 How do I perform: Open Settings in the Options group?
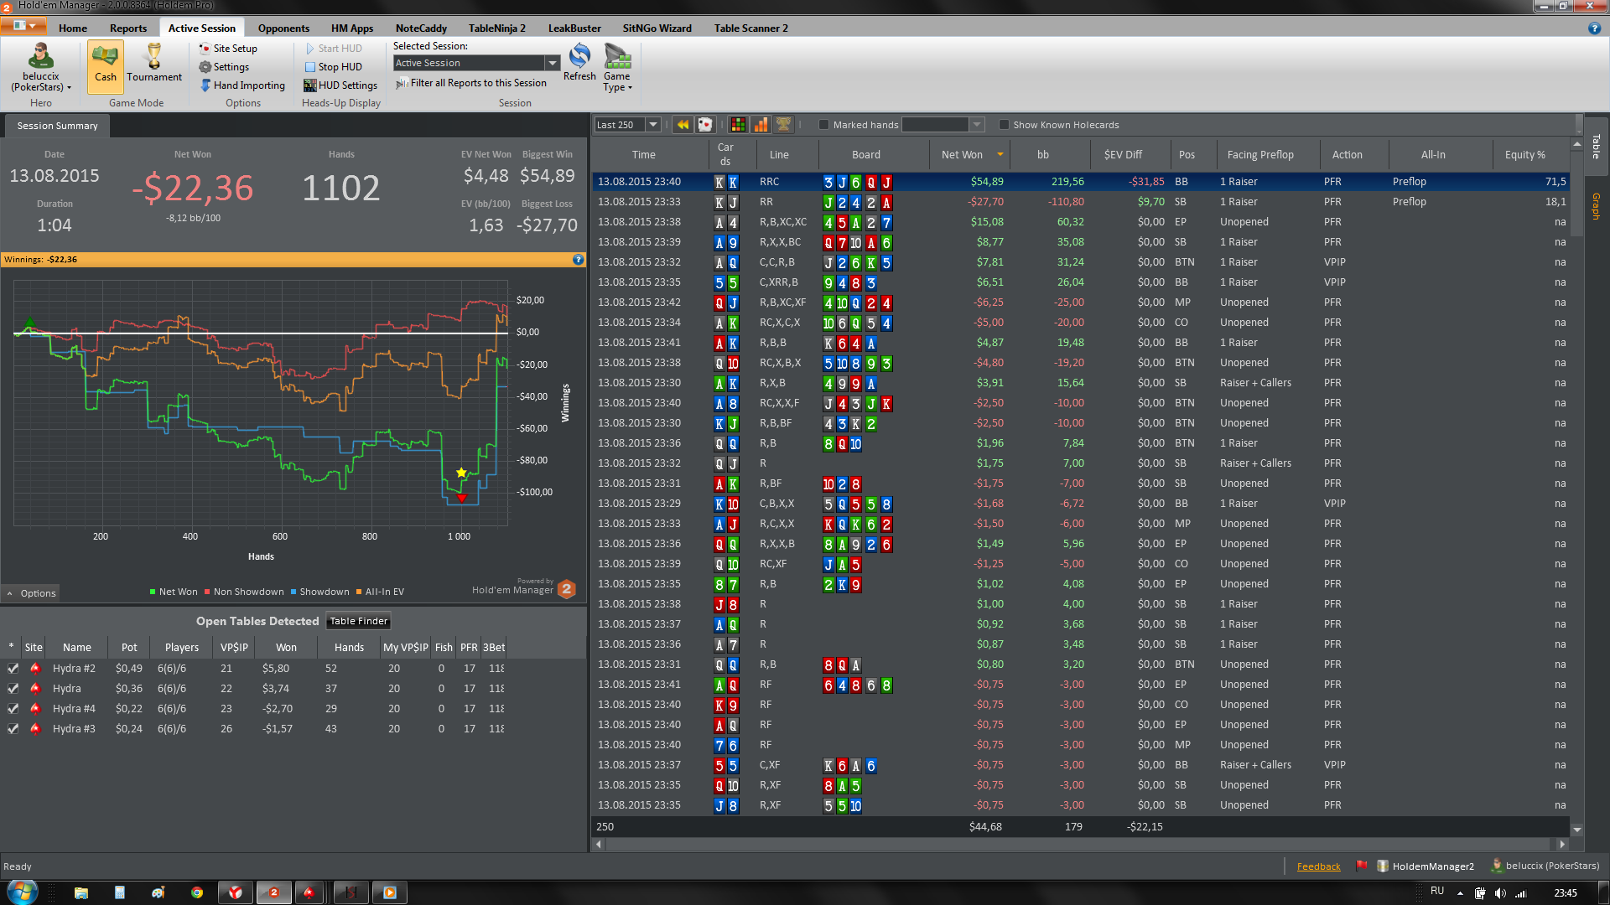click(x=224, y=67)
